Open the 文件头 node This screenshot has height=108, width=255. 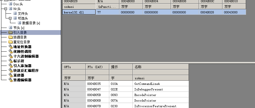[23, 13]
